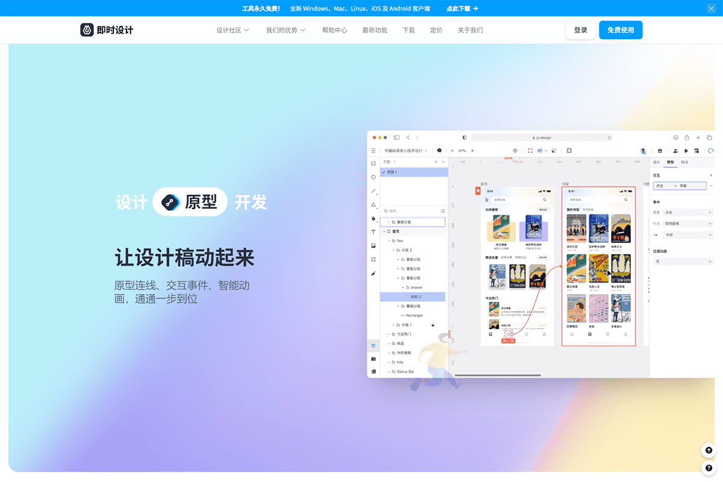Click the browser back arrow in mockup

point(408,137)
